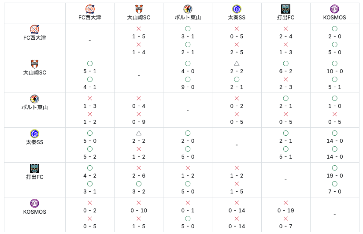Screen dimensions: 363x234
Task: Click 太秦SS logo in header row
Action: [237, 9]
